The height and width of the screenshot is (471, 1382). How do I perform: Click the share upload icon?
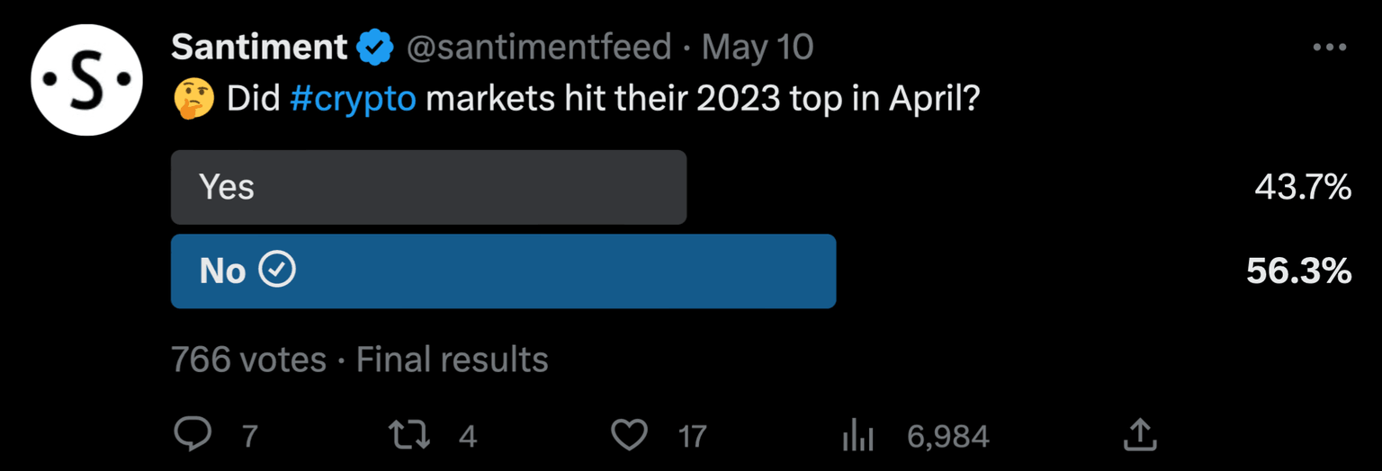(1139, 436)
